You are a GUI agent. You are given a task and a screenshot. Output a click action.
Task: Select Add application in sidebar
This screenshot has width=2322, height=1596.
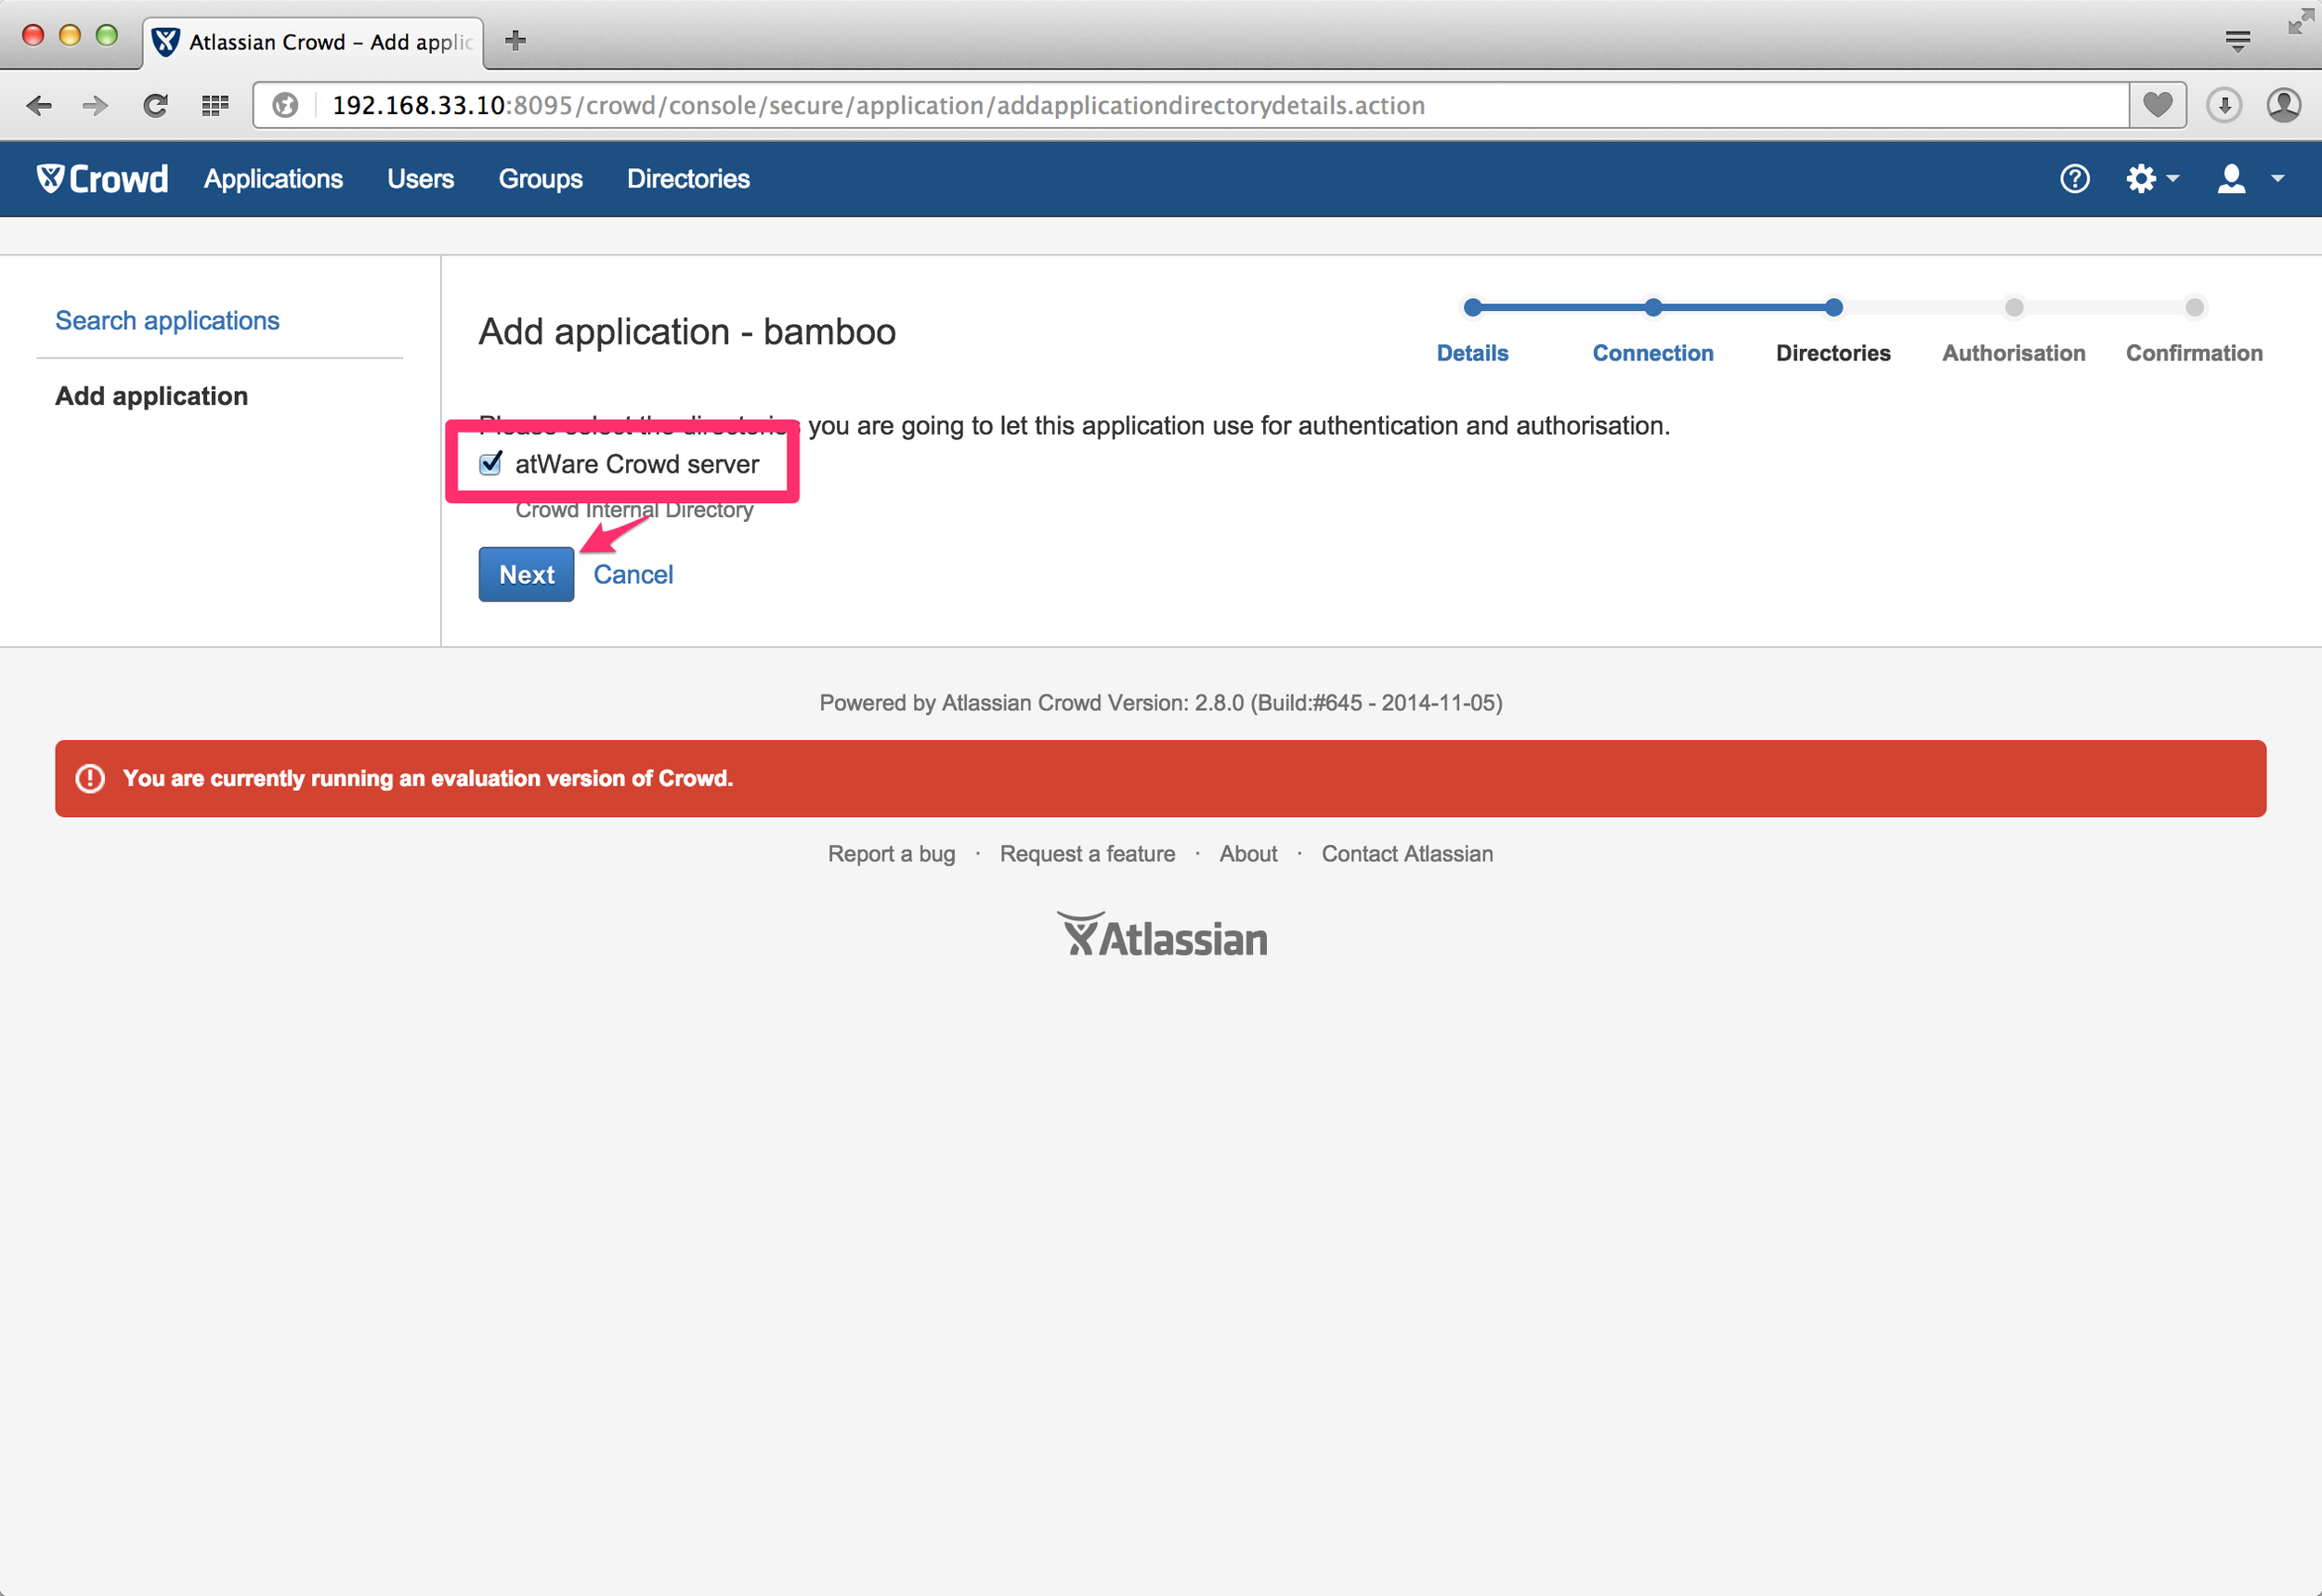pyautogui.click(x=151, y=396)
